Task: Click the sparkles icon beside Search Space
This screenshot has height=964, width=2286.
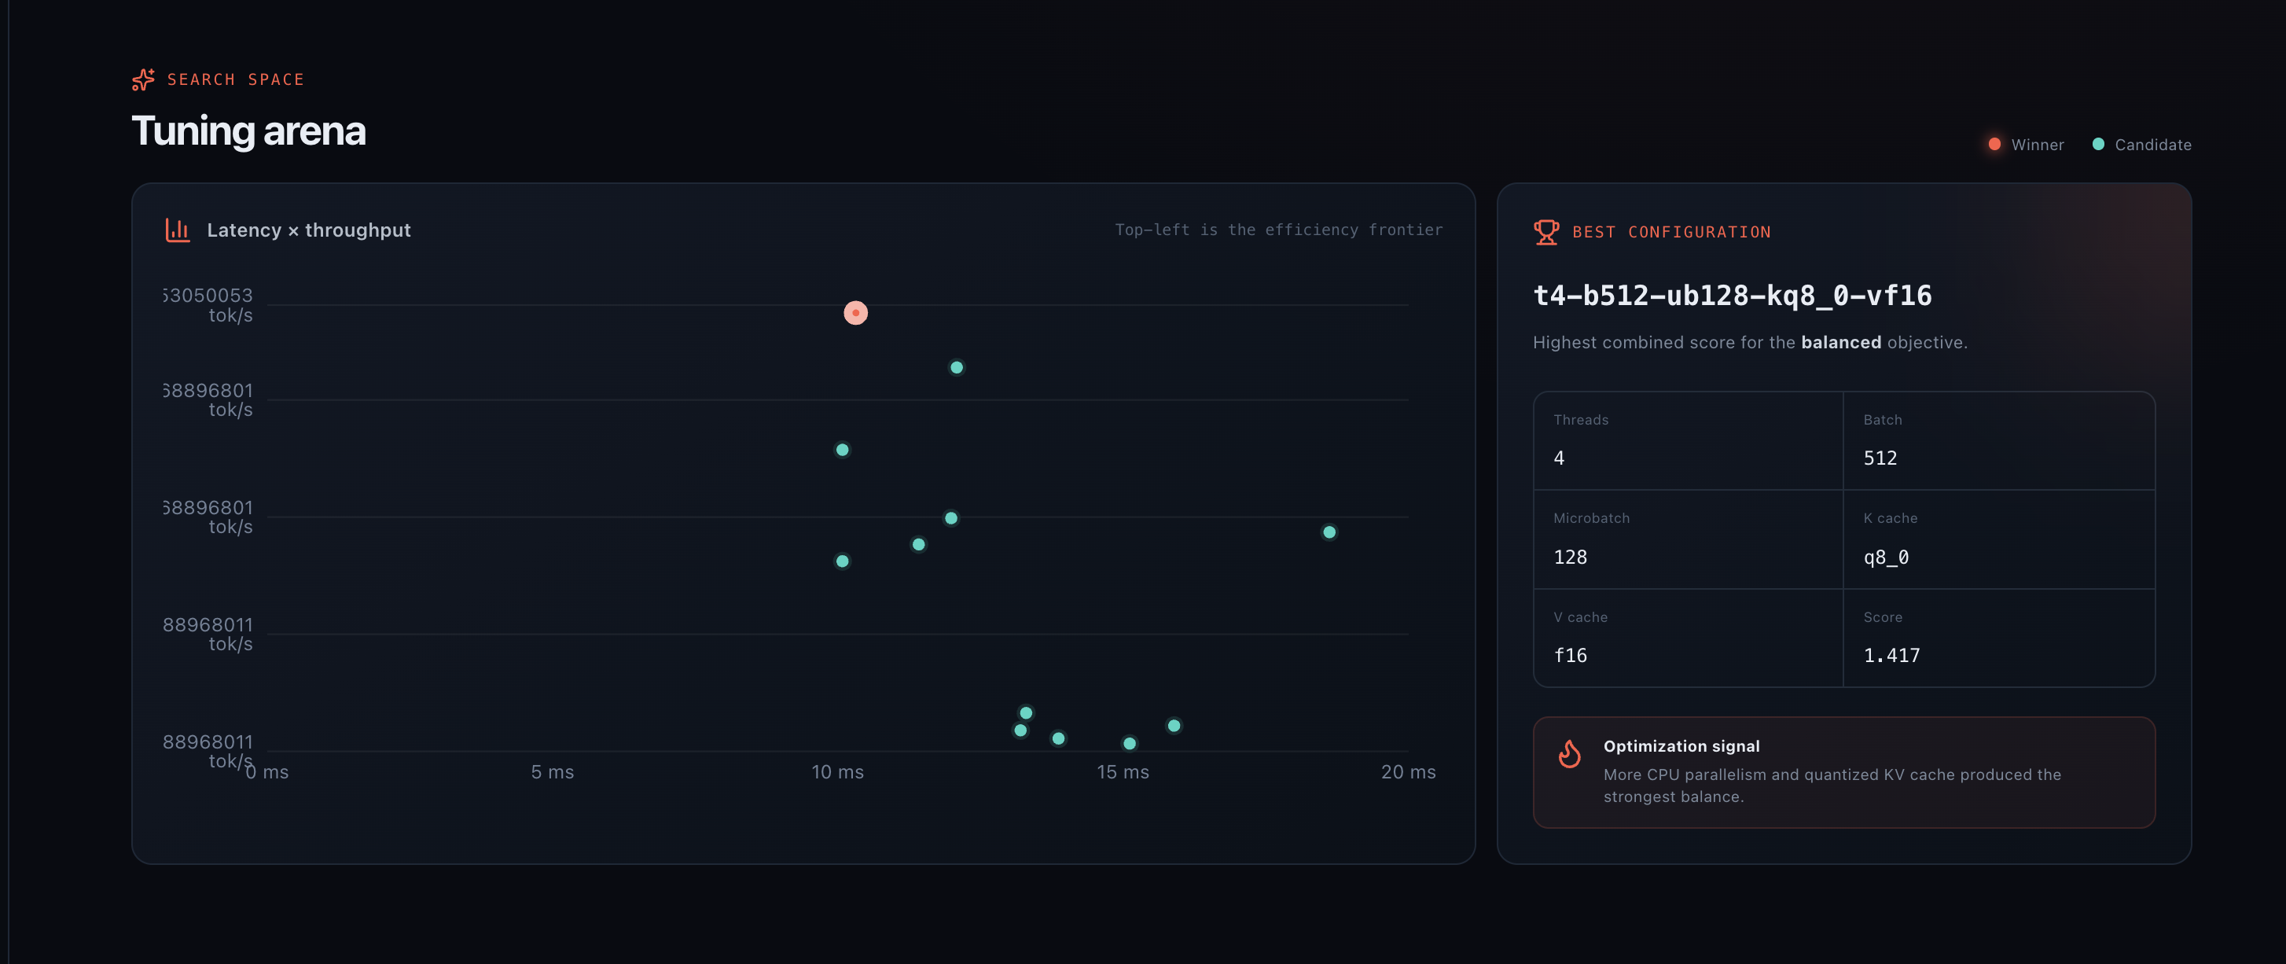Action: (143, 80)
